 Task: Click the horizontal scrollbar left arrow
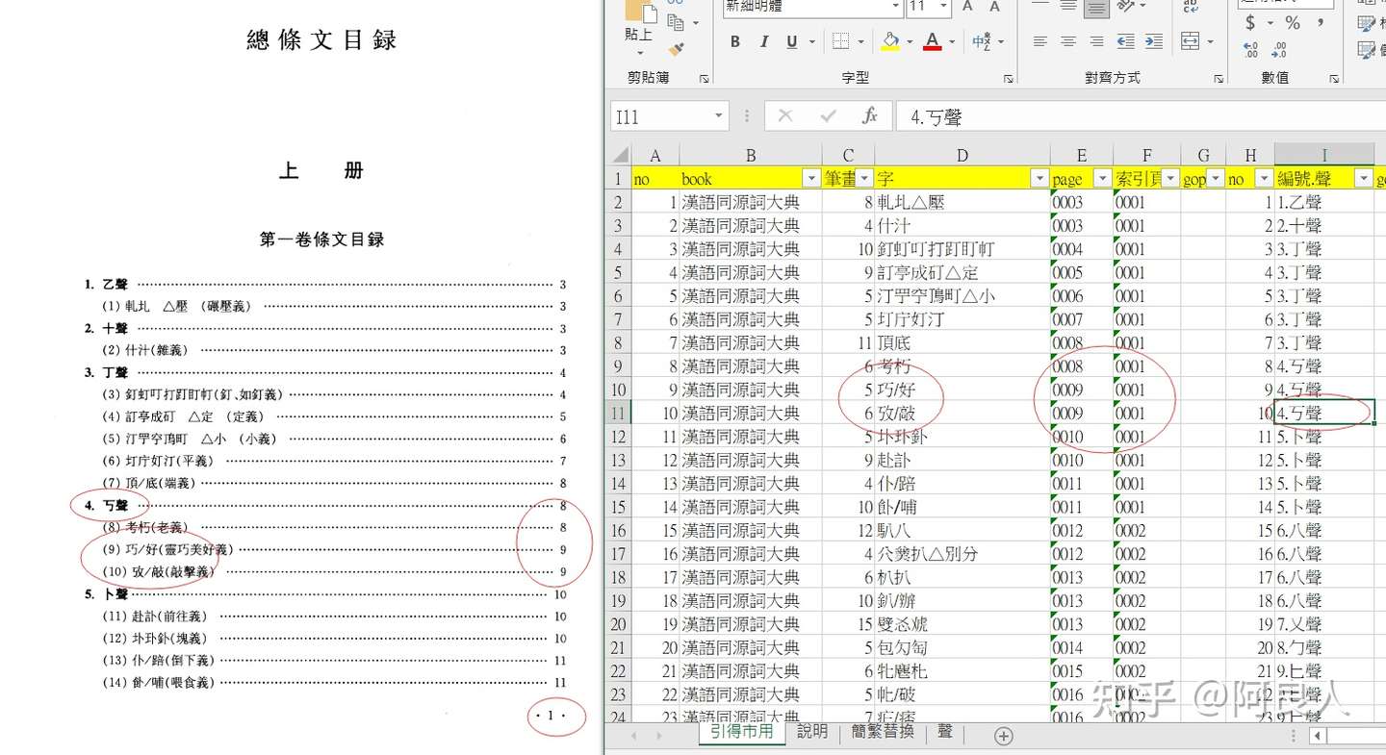[1318, 736]
